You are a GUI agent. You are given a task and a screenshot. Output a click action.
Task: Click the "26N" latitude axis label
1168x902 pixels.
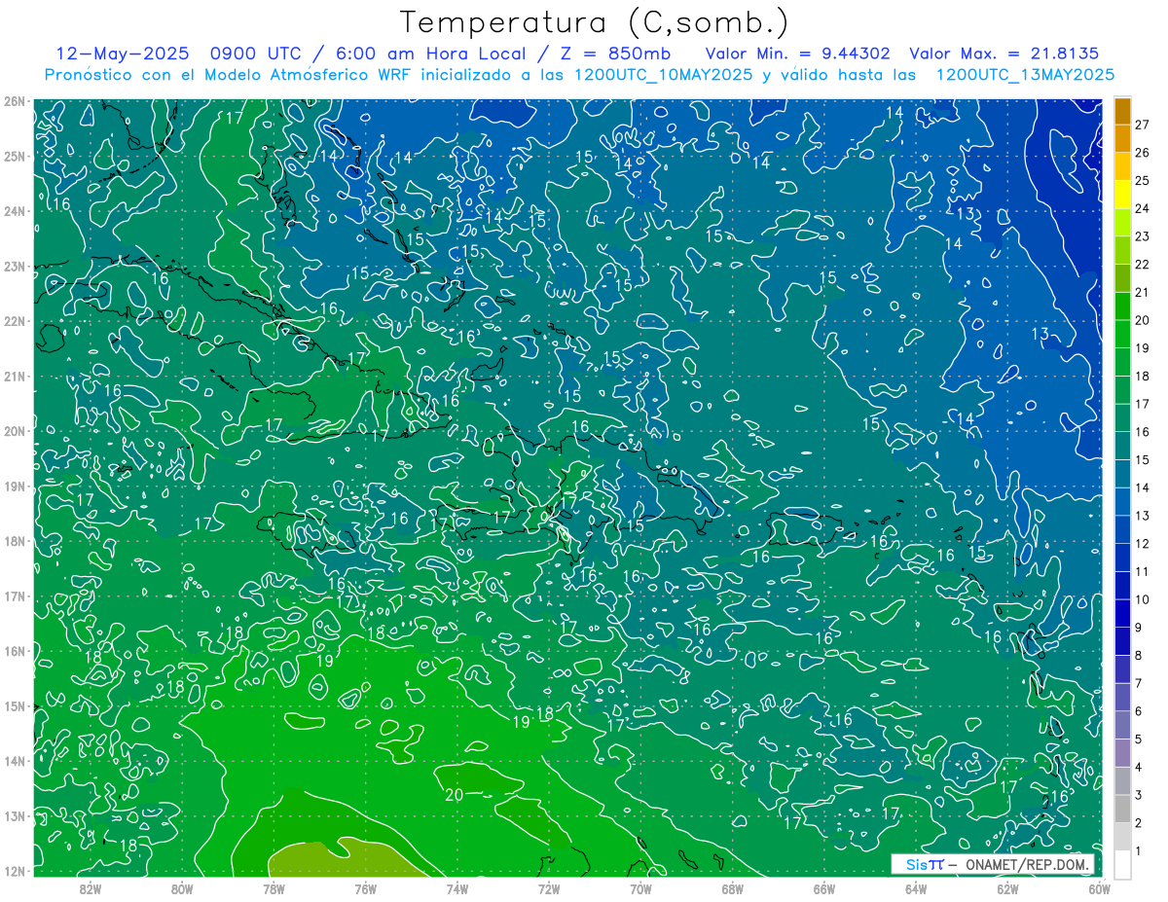pos(14,101)
